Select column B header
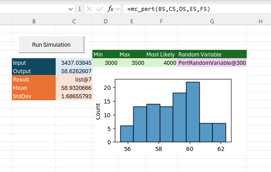 [x=34, y=21]
